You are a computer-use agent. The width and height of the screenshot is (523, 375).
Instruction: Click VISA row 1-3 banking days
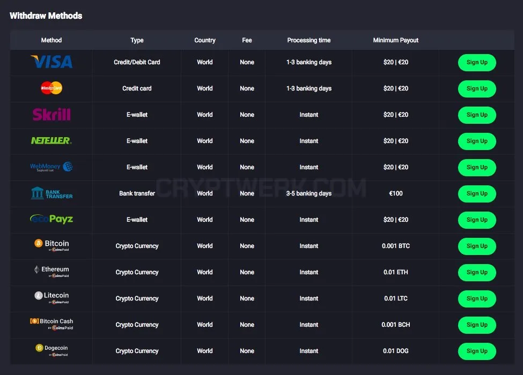click(309, 62)
